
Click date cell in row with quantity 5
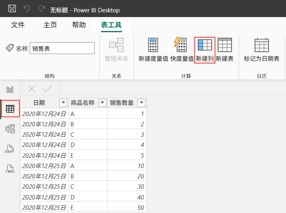tap(44, 155)
